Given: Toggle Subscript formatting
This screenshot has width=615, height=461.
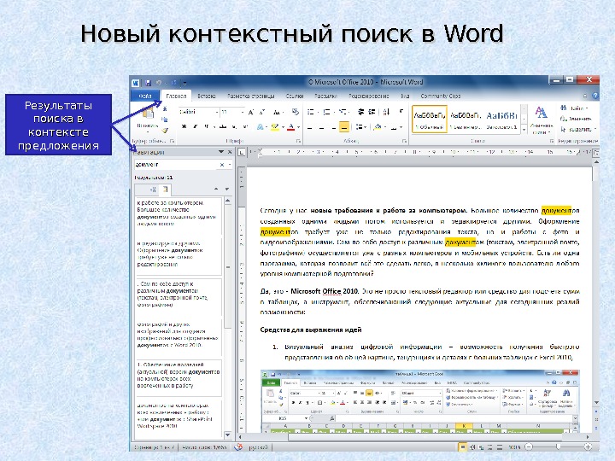Looking at the screenshot, I should [x=234, y=126].
